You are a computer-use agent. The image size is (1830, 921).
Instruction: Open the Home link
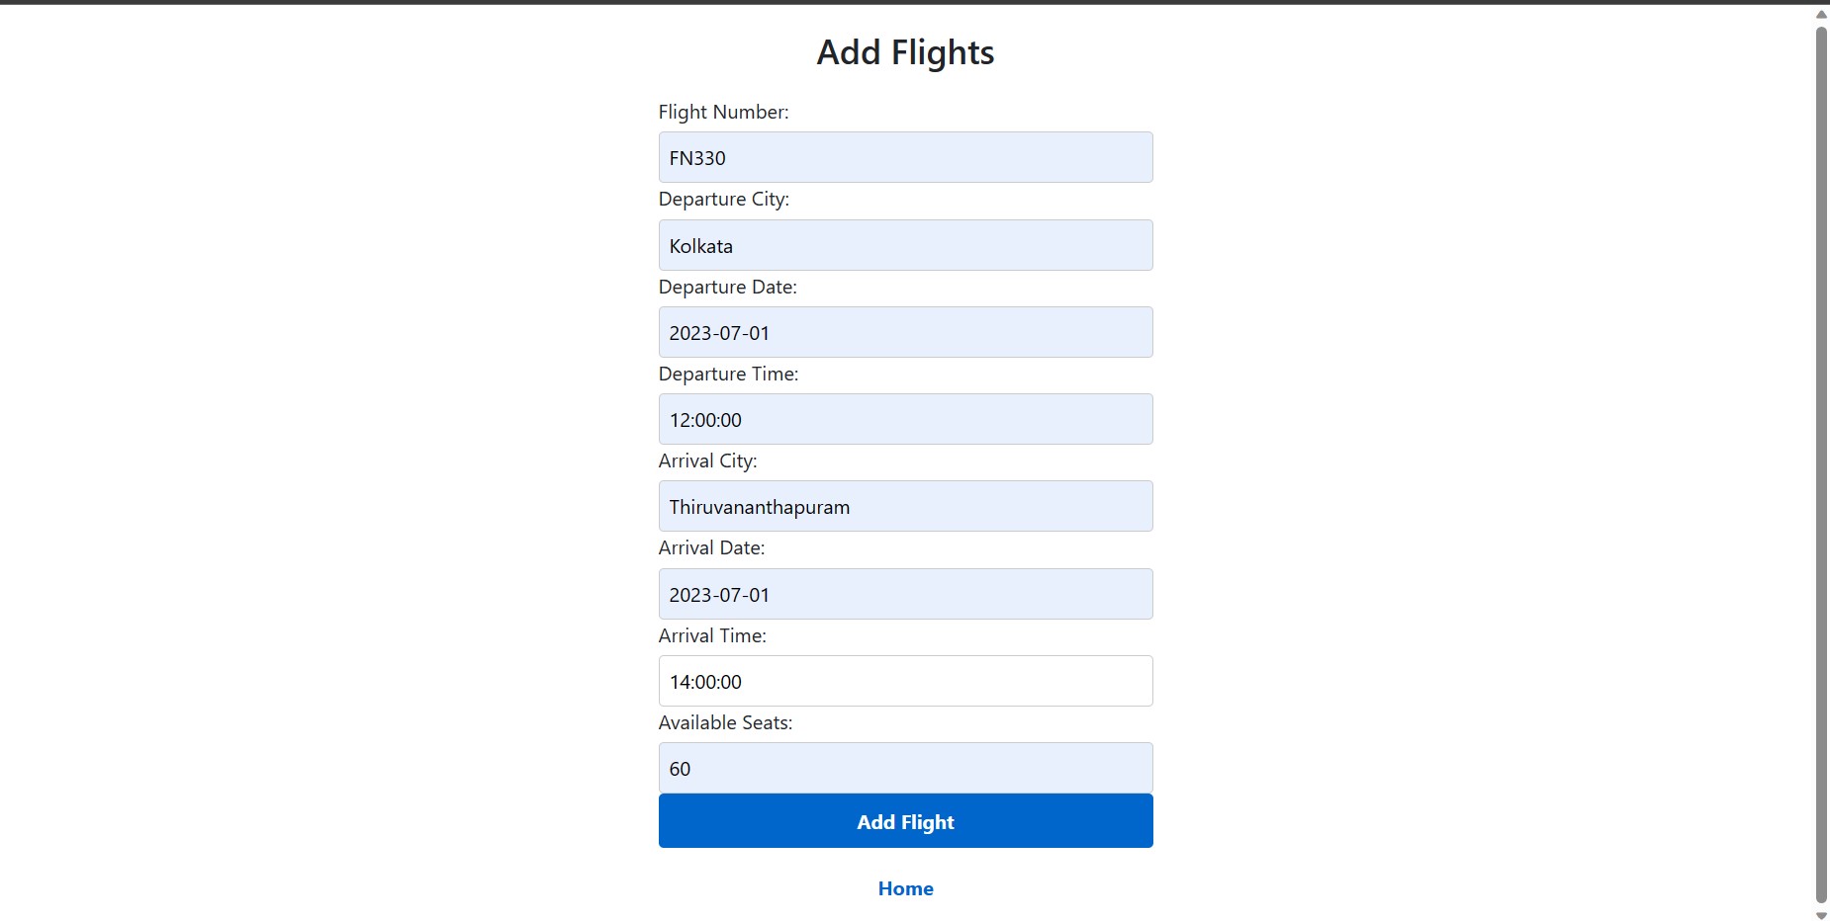coord(904,887)
